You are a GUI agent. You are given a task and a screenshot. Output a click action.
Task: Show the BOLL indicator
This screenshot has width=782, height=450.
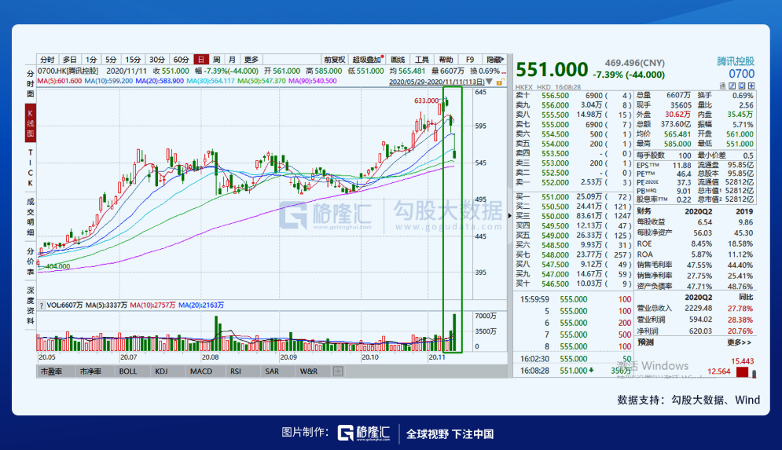point(127,371)
